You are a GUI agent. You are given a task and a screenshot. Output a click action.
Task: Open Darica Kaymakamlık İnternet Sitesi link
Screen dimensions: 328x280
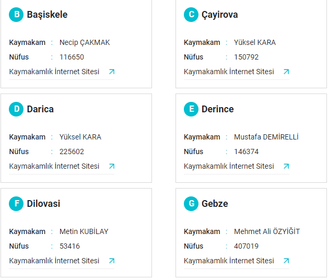click(x=54, y=166)
